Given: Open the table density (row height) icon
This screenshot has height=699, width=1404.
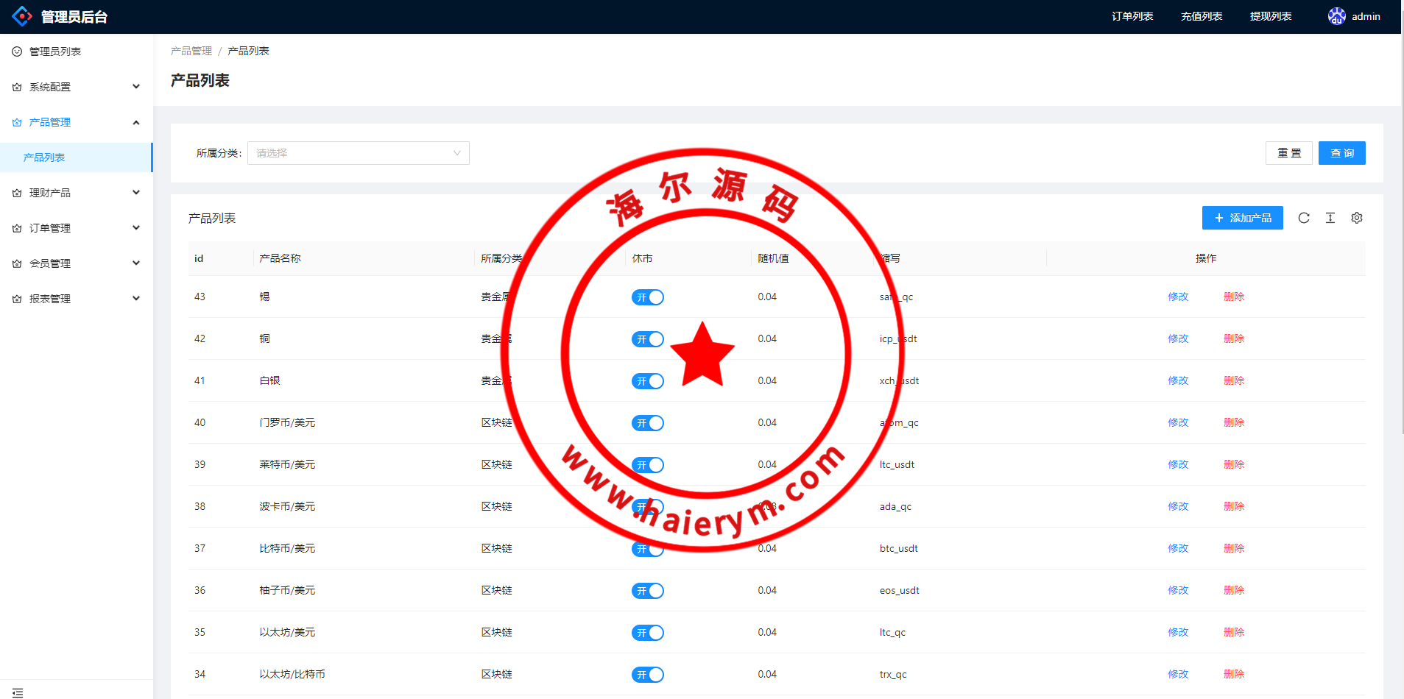Looking at the screenshot, I should [1330, 218].
